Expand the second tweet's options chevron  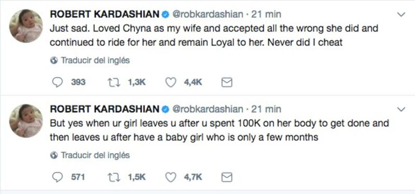coord(402,109)
